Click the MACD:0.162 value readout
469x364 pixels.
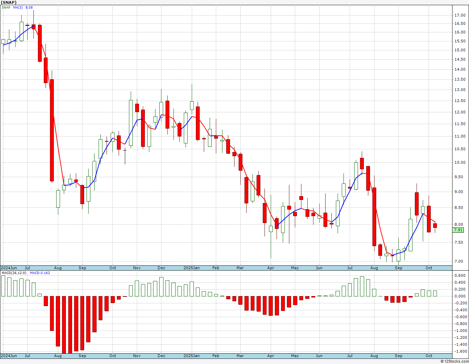point(40,273)
